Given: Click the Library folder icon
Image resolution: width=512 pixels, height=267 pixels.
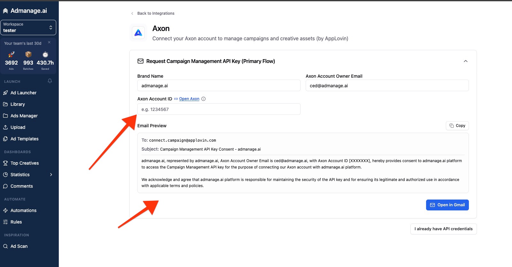Looking at the screenshot, I should point(5,104).
